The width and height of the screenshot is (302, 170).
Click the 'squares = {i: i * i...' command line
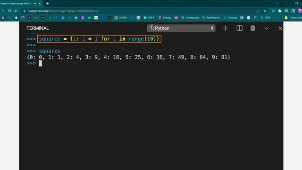(x=99, y=39)
